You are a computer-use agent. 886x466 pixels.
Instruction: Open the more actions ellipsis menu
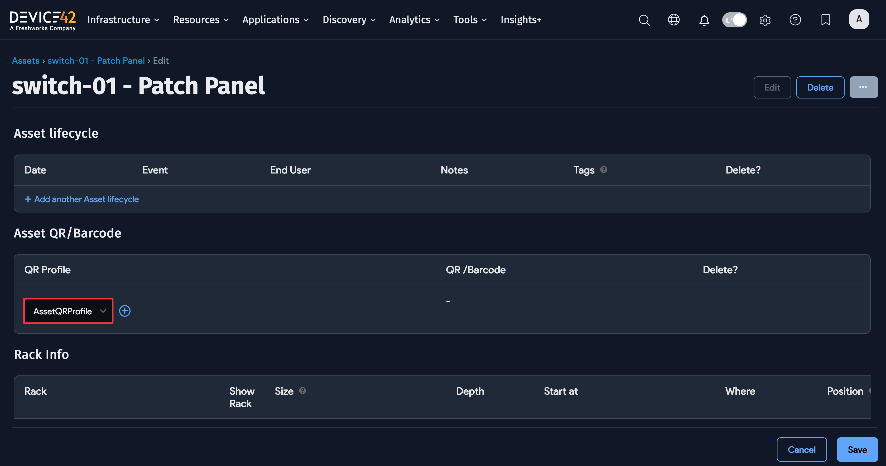(864, 87)
